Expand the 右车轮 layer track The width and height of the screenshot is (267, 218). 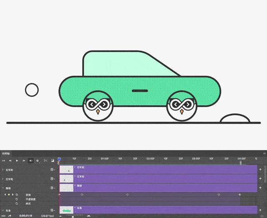[x=3, y=170]
